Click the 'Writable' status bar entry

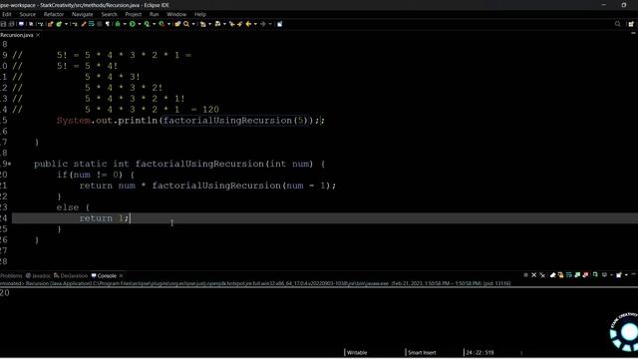click(357, 353)
